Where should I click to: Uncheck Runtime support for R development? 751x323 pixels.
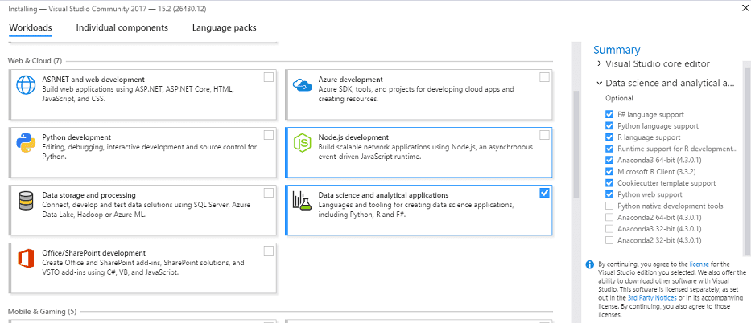[x=609, y=149]
